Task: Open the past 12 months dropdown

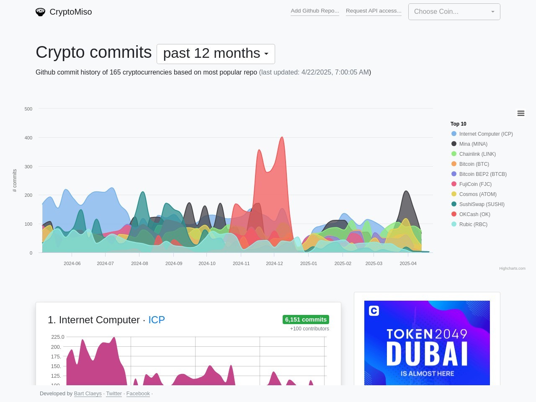Action: pos(215,54)
